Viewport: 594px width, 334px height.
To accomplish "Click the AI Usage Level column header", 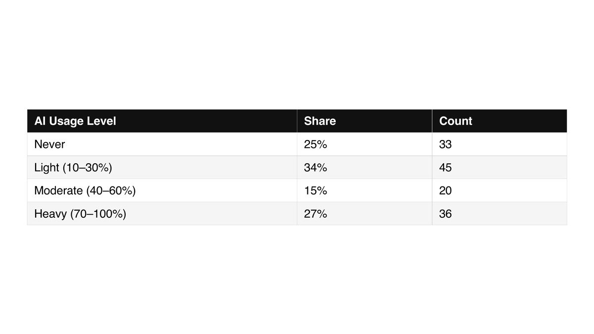I will click(x=162, y=121).
